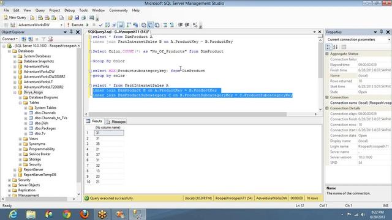
Task: Decrease indent of selected lines
Action: (180, 25)
